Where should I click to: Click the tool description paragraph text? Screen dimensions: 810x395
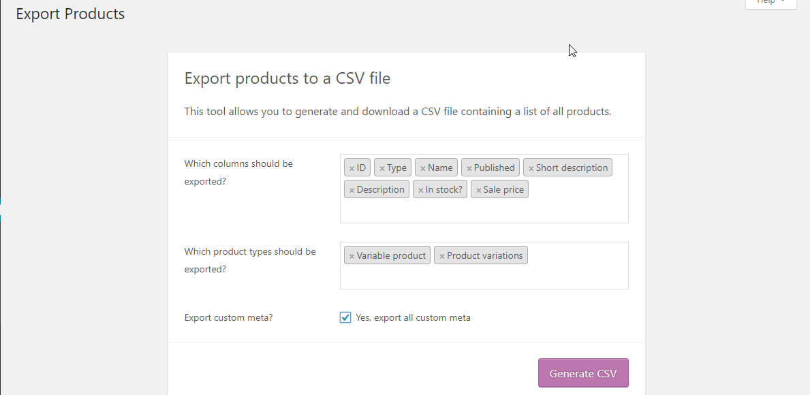[x=398, y=112]
